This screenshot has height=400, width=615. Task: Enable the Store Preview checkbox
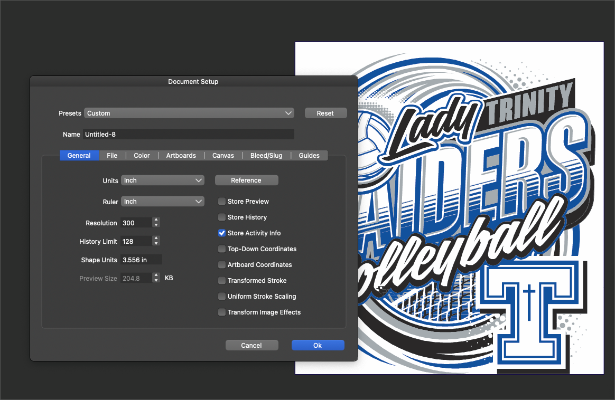point(222,202)
